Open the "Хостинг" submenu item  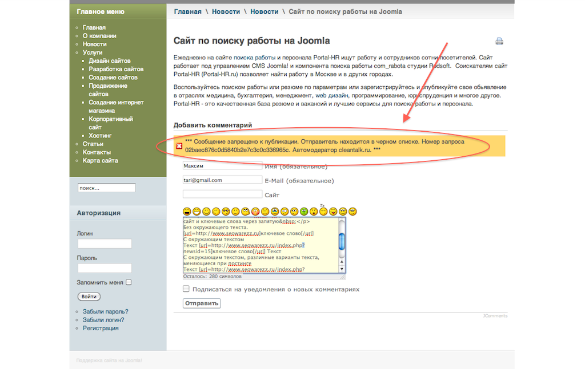click(100, 136)
